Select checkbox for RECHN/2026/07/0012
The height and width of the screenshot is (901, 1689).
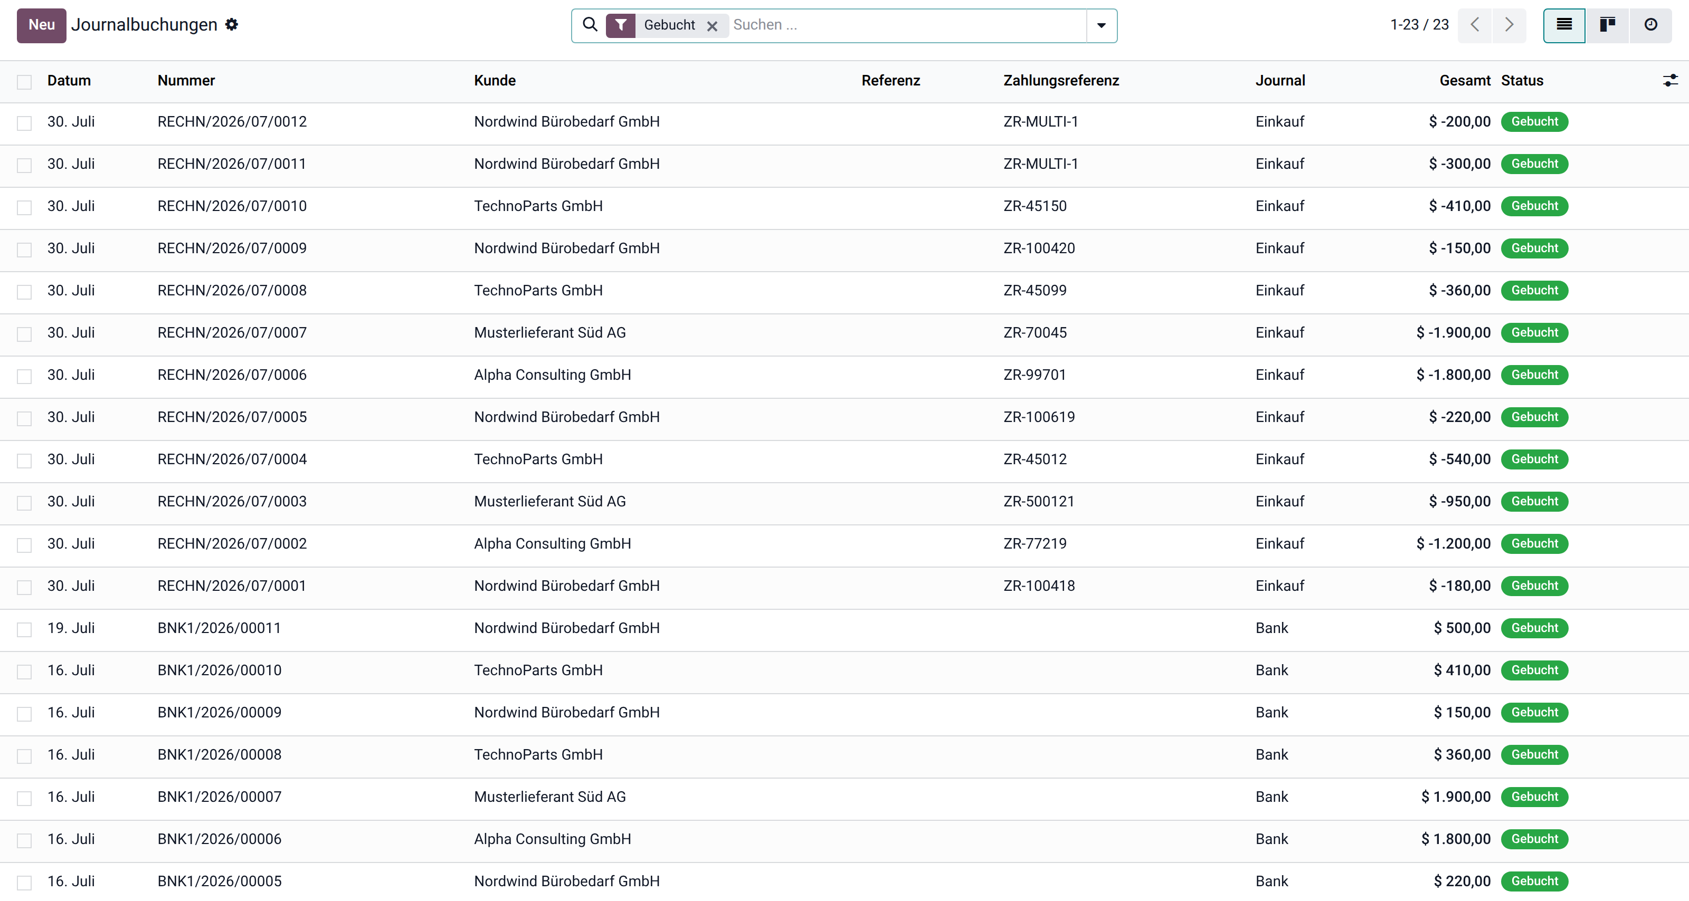(24, 122)
